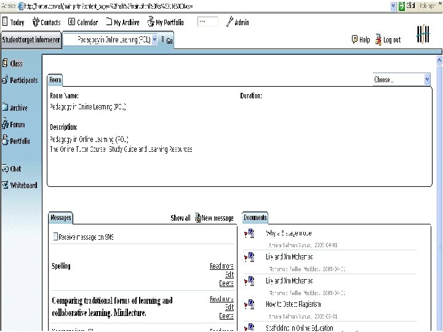Click the Studenttorget informerer tab
The image size is (443, 332).
(x=31, y=40)
